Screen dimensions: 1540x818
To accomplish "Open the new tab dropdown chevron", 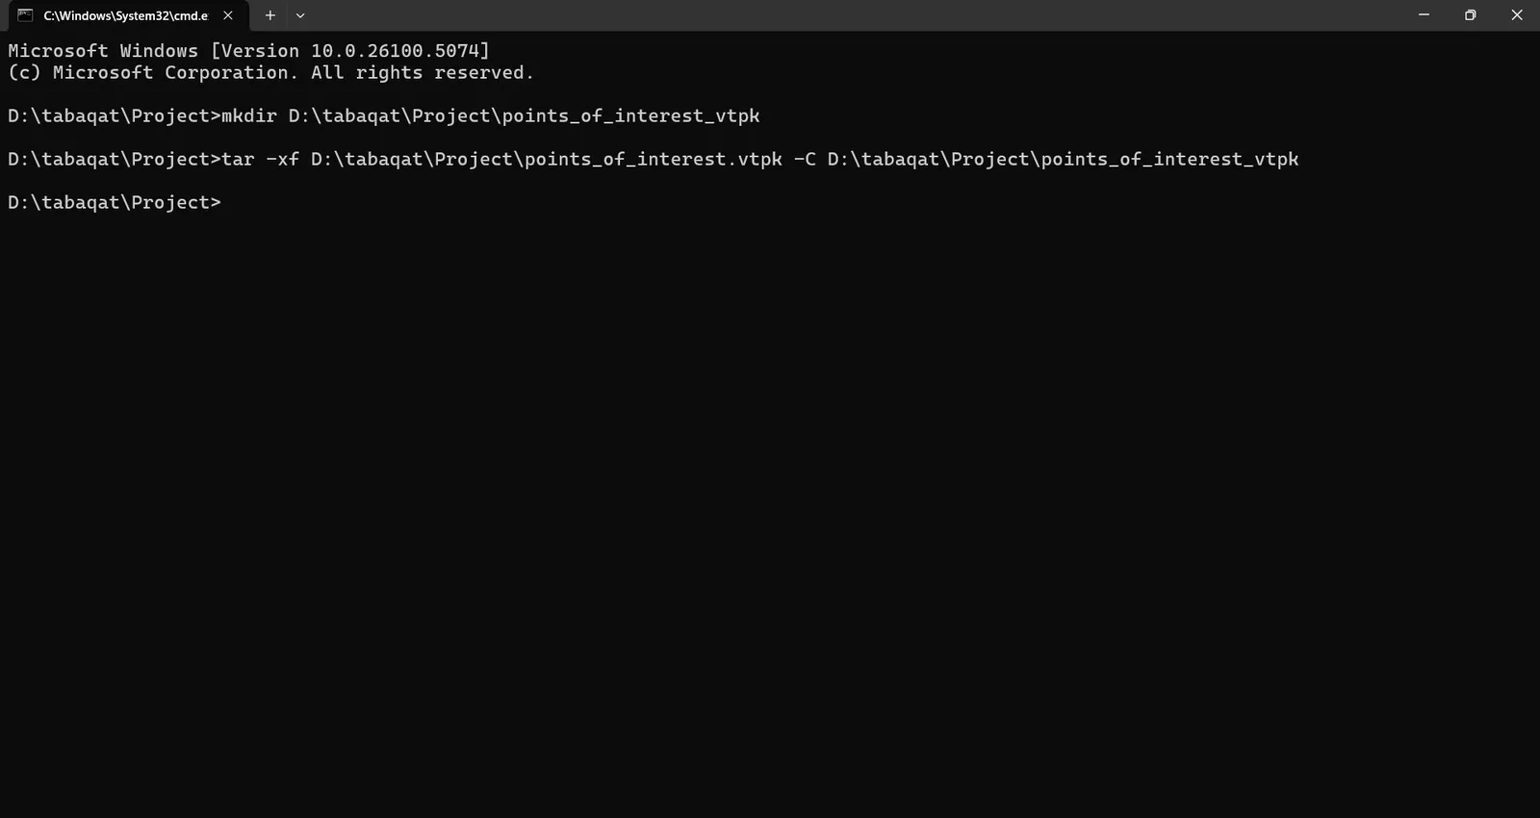I will (300, 15).
